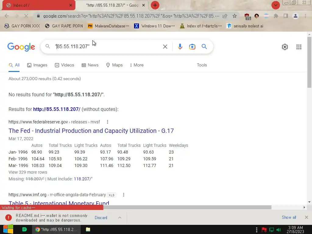Open taskbar clock 3:09 AM
Screen dimensions: 312x234
click(x=295, y=230)
